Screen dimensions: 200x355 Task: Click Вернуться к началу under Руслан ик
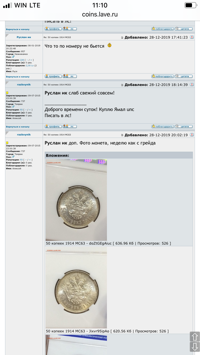pos(18,77)
